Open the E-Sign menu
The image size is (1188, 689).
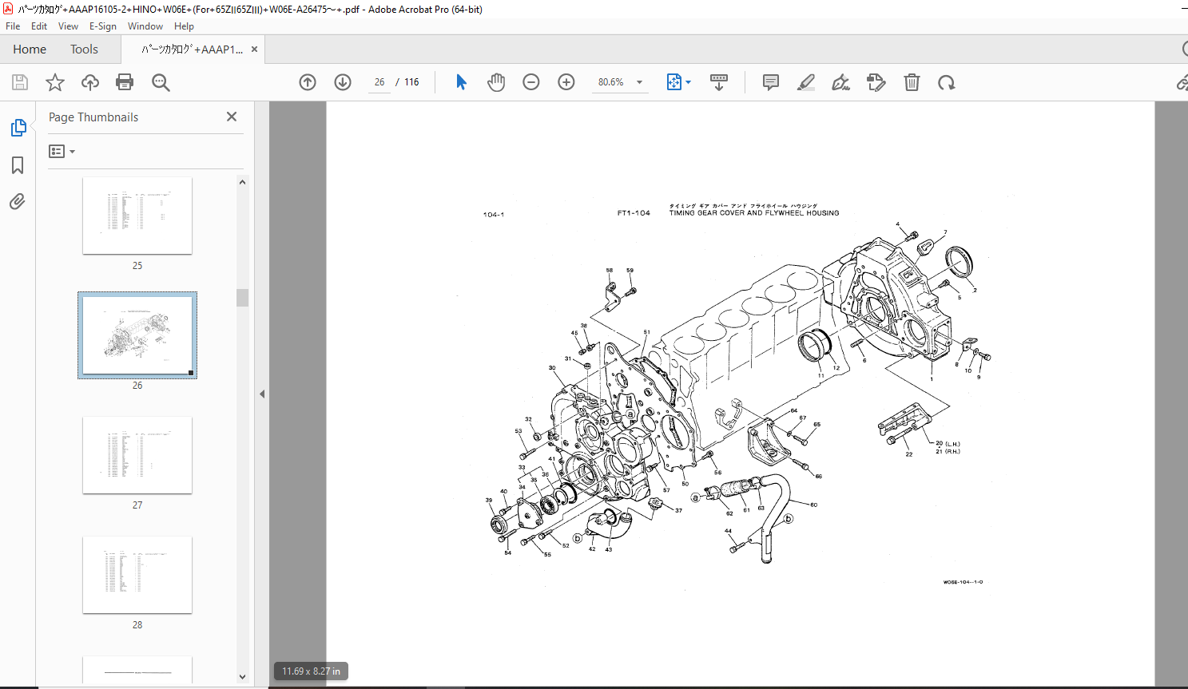click(x=103, y=26)
